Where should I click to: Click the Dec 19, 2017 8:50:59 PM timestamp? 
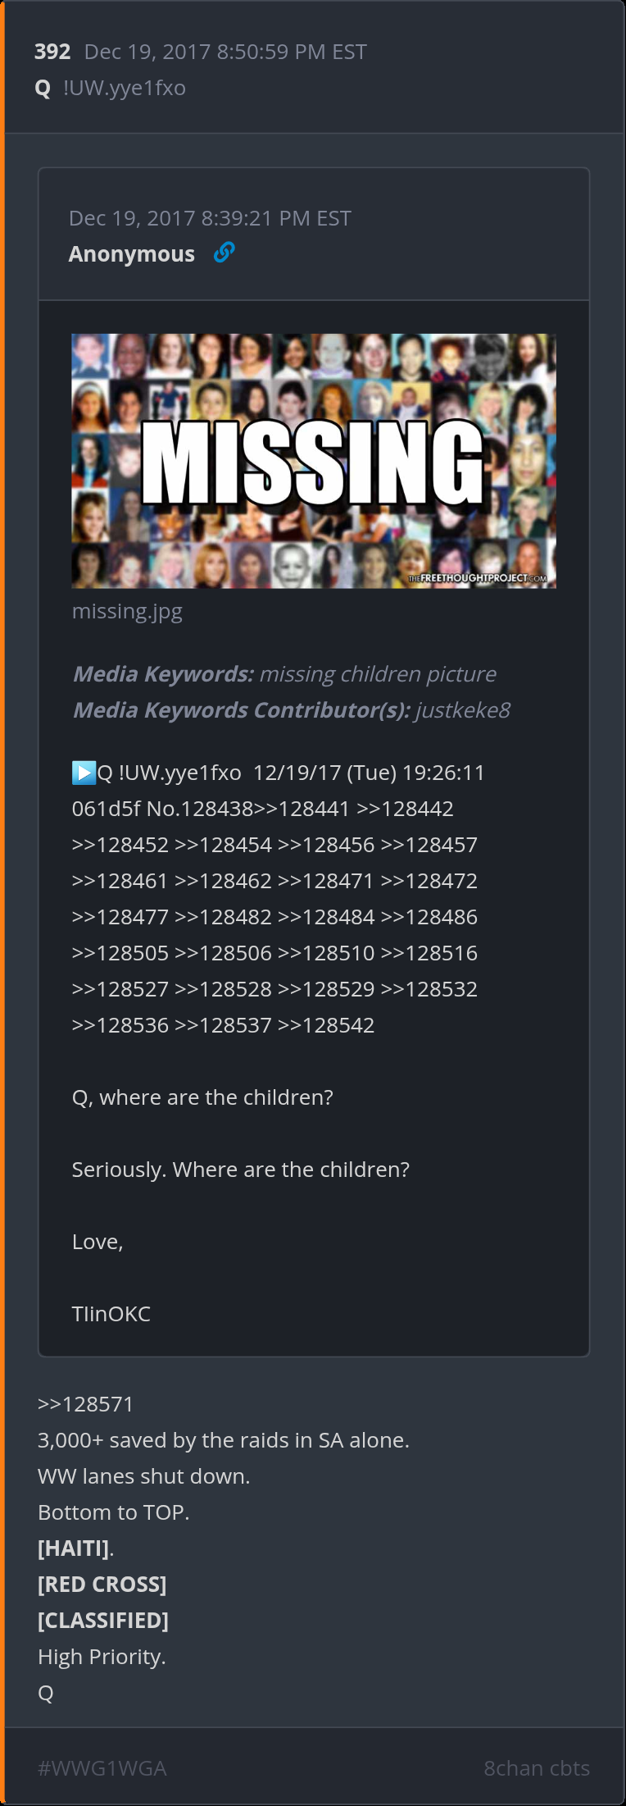pyautogui.click(x=225, y=52)
